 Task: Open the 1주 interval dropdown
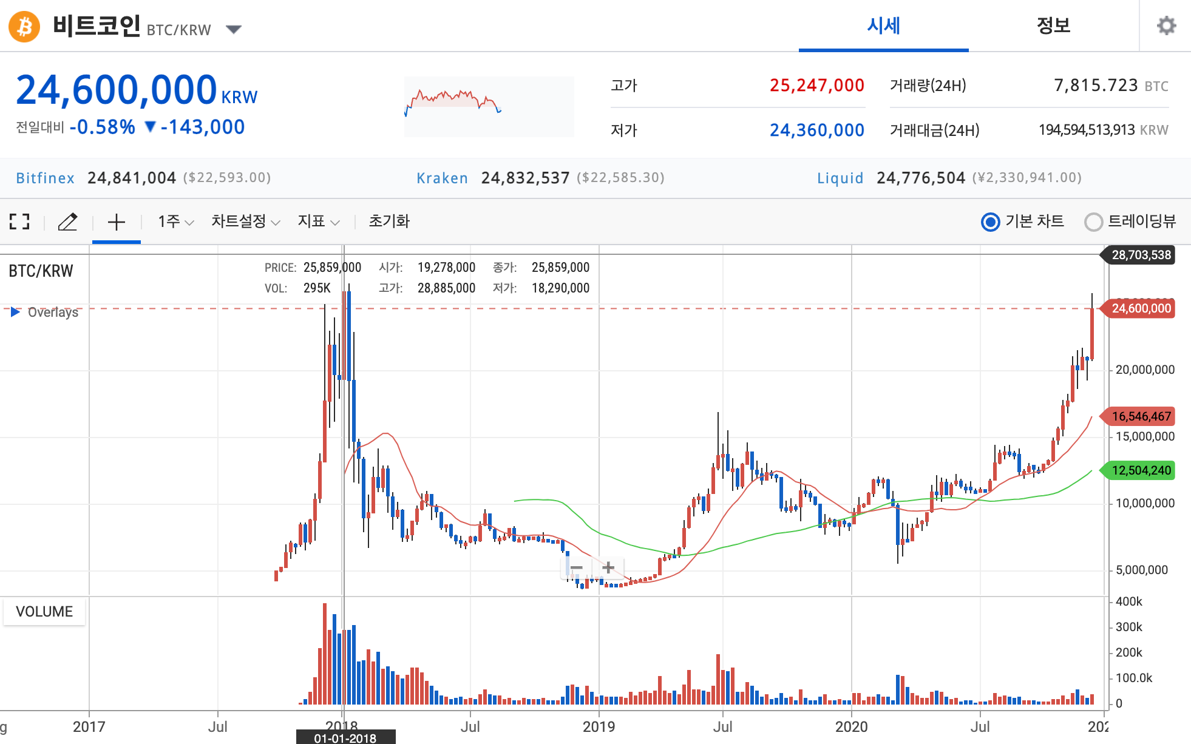pos(175,222)
